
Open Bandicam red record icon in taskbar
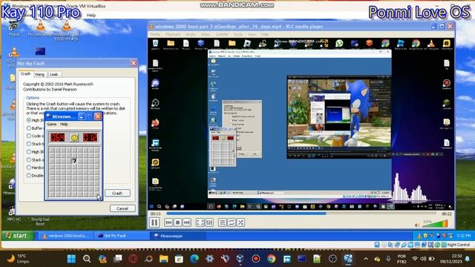coord(255,259)
